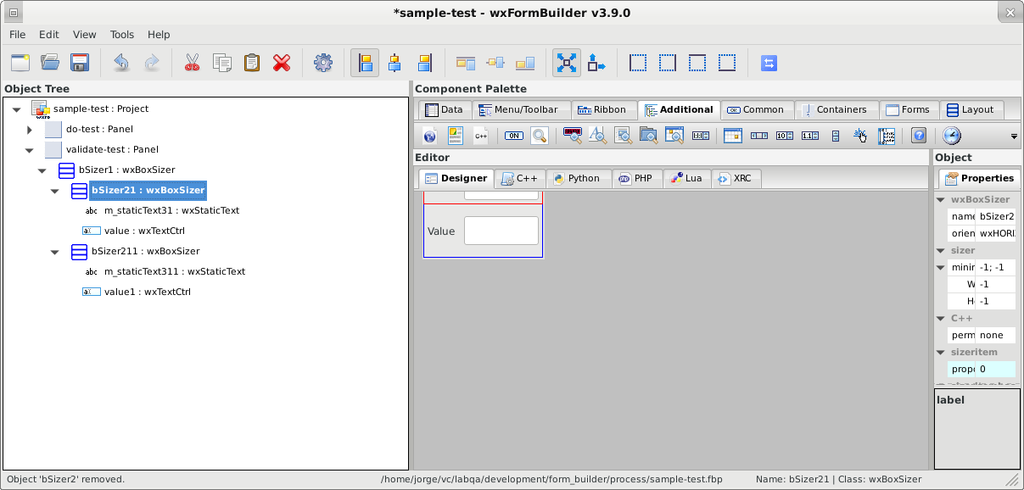This screenshot has width=1024, height=490.
Task: Collapse the bSizer211 tree branch
Action: (55, 251)
